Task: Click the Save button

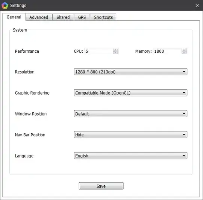Action: (x=101, y=186)
